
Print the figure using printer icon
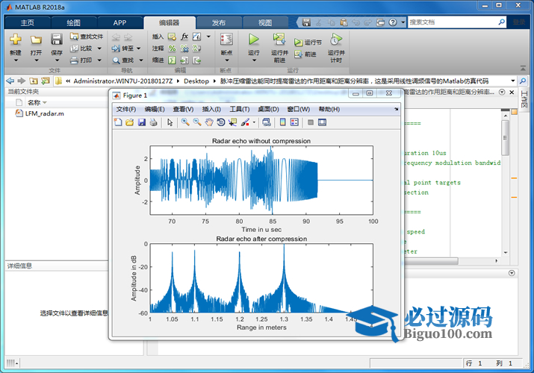(x=154, y=122)
